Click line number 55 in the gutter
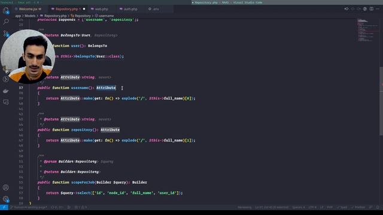Viewport: 383px width, 215px height. pyautogui.click(x=21, y=182)
